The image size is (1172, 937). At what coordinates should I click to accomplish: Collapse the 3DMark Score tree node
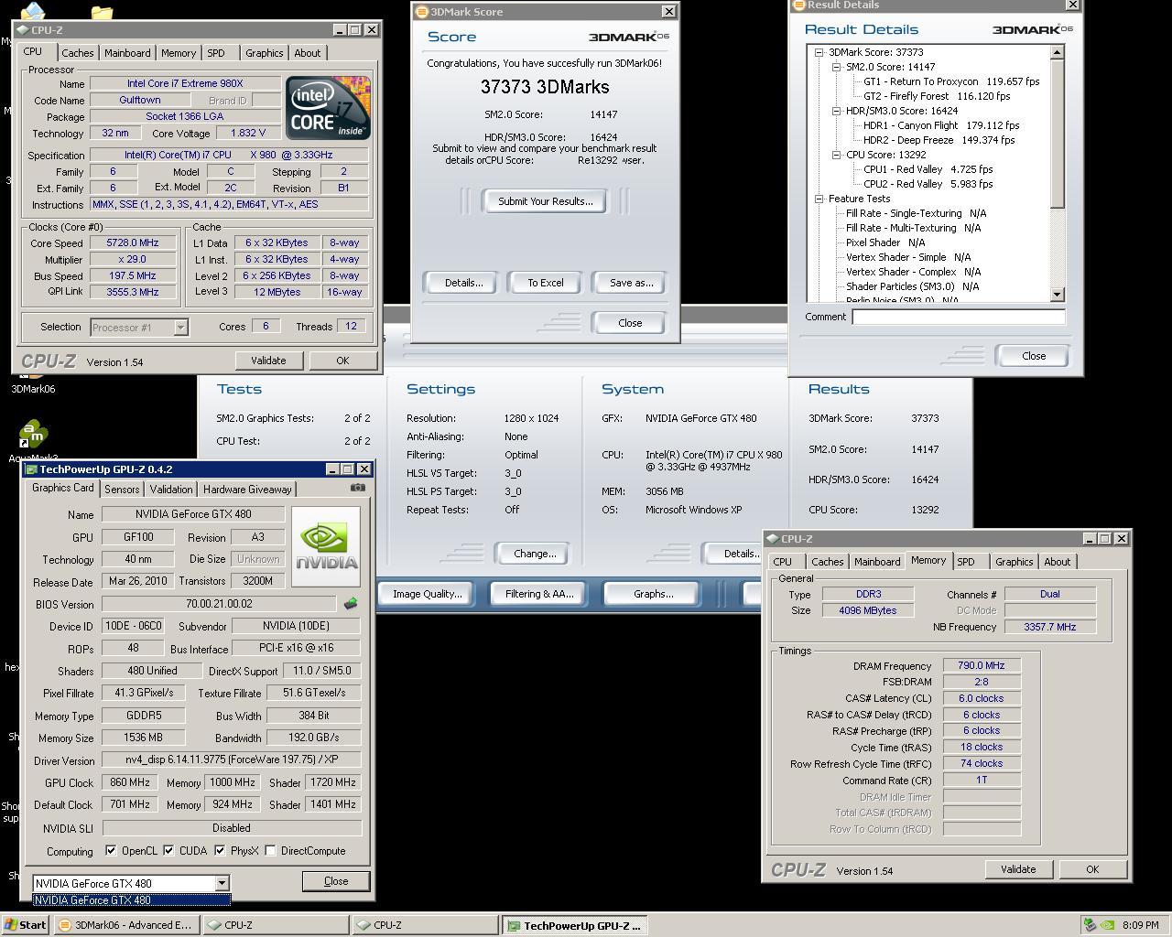coord(819,52)
